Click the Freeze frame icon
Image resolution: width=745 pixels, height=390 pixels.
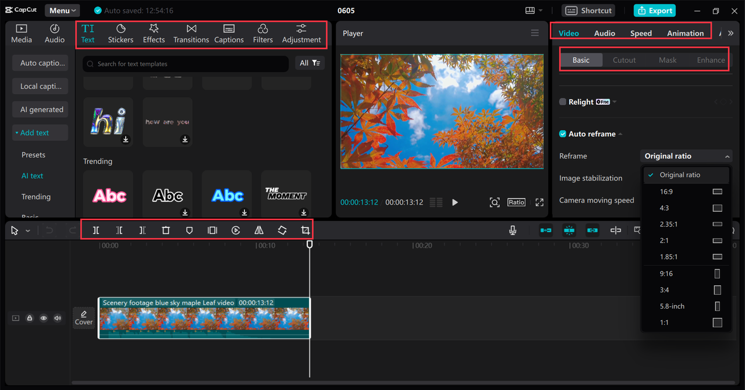[212, 231]
